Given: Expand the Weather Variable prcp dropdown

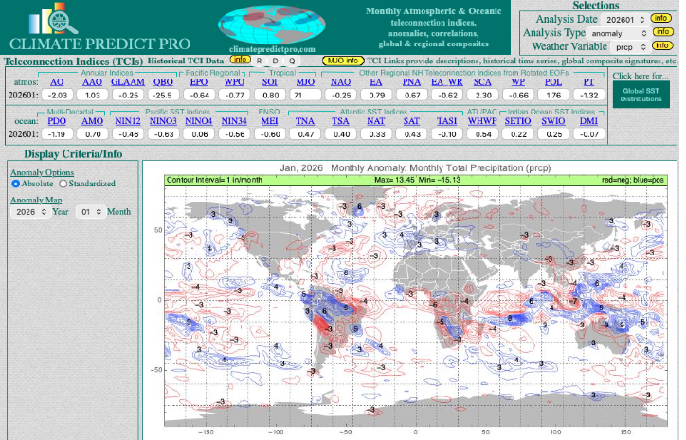Looking at the screenshot, I should 623,45.
